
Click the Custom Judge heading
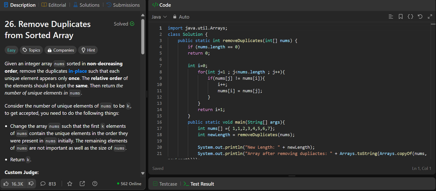[x=21, y=172]
